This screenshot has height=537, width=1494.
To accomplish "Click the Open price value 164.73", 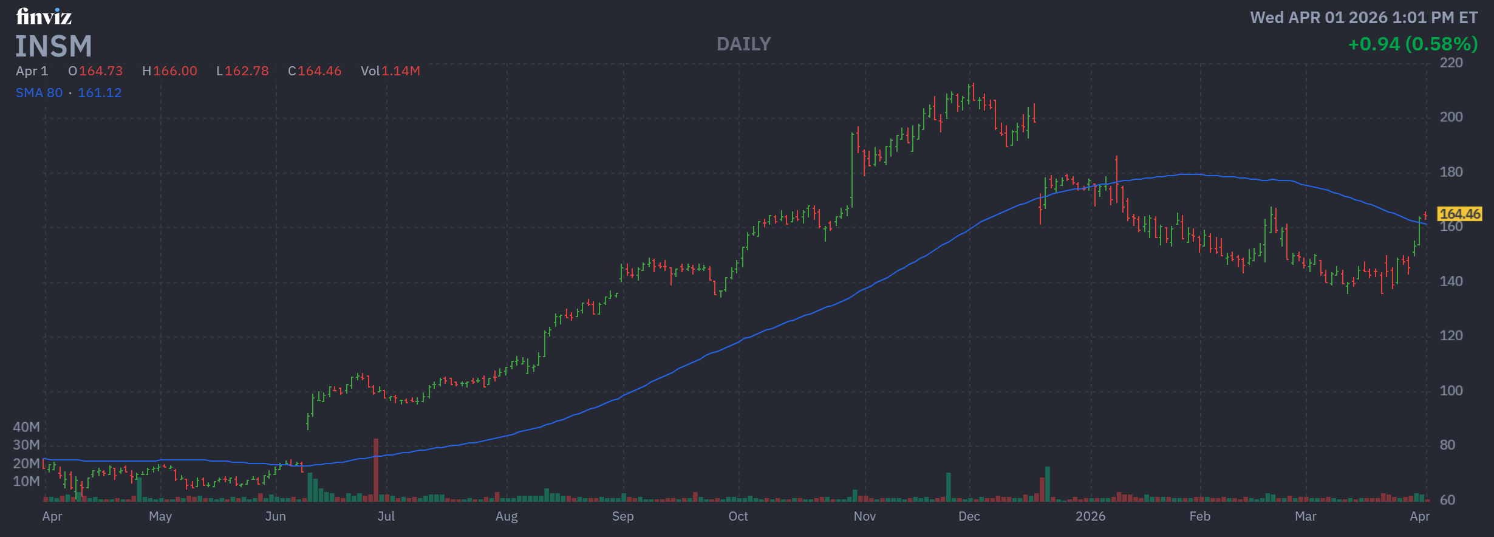I will (x=101, y=71).
